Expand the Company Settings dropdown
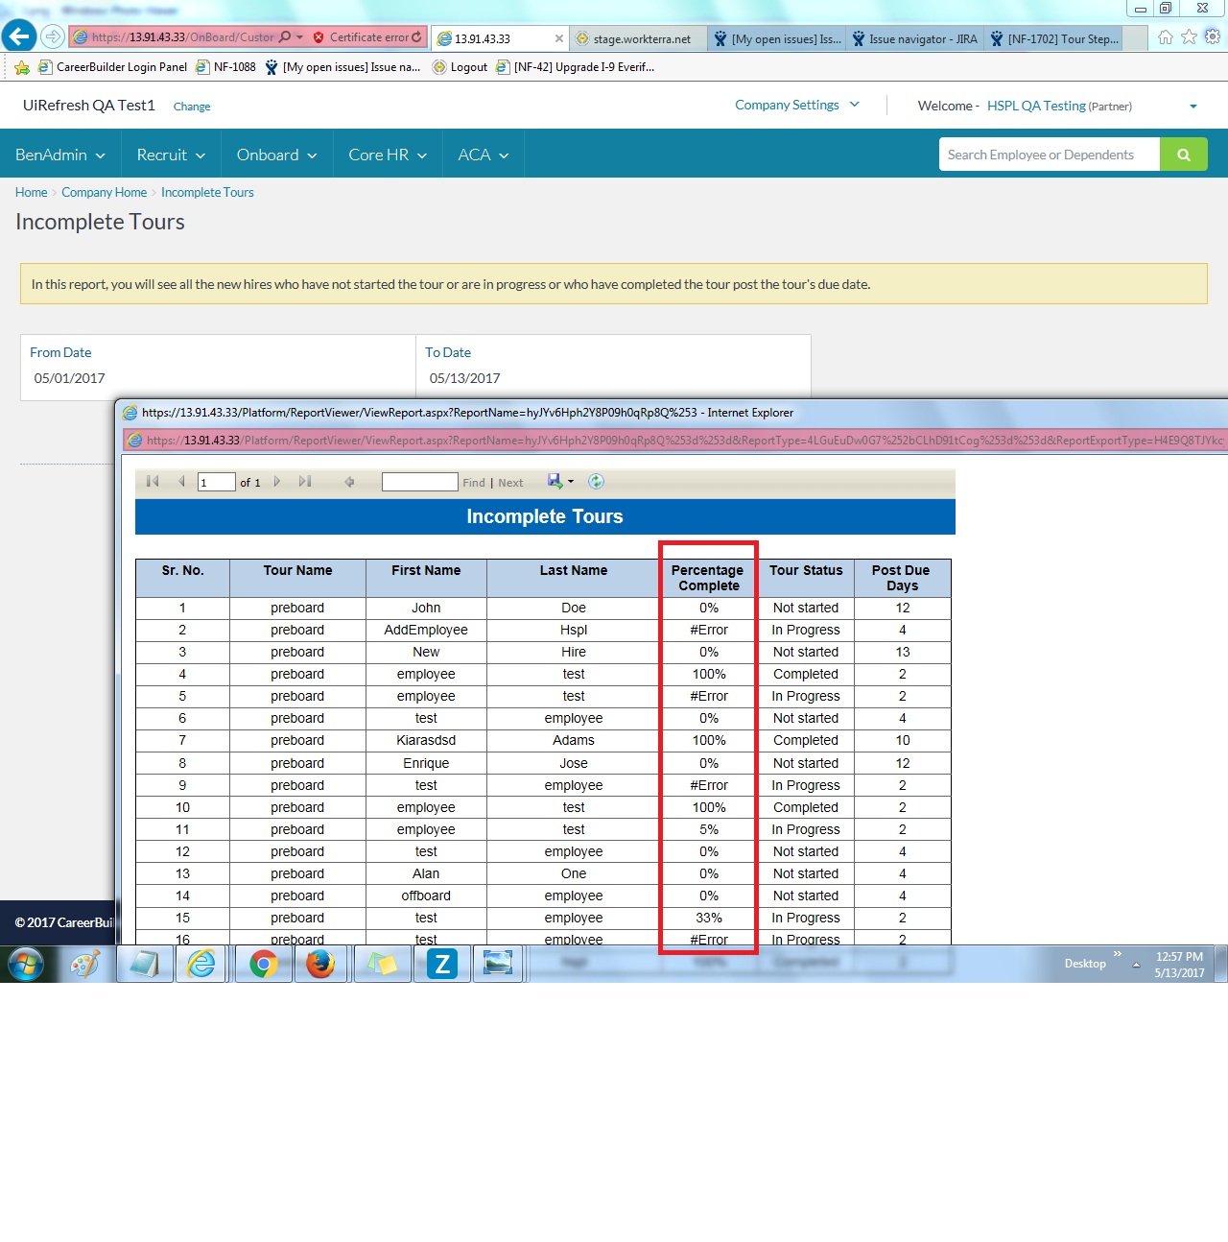Screen dimensions: 1228x1242 pyautogui.click(x=797, y=106)
